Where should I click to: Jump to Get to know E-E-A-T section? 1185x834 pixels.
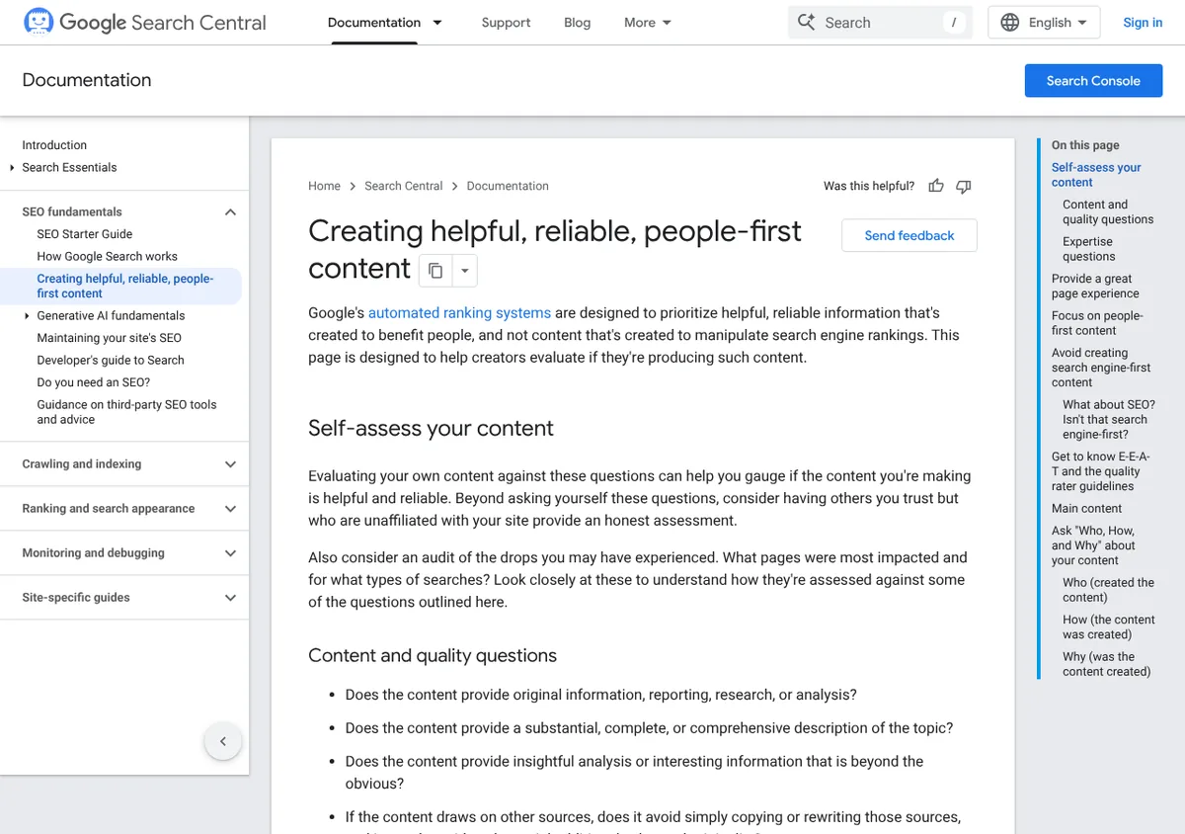pos(1099,471)
